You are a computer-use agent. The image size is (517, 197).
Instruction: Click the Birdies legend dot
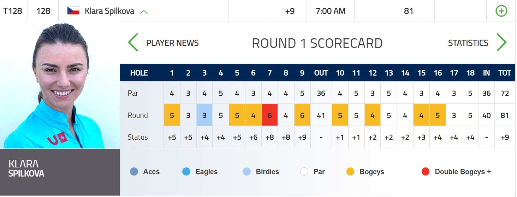[247, 172]
